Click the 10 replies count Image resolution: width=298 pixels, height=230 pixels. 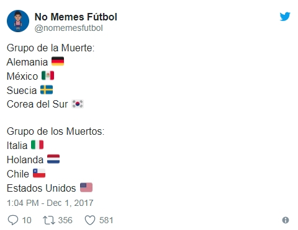27,220
